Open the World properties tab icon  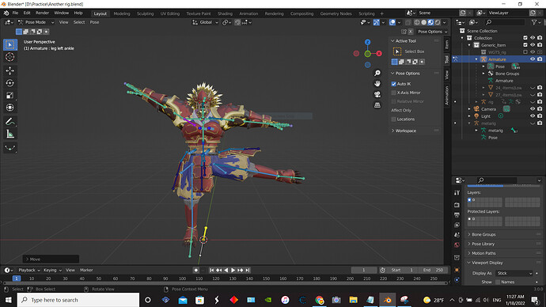coord(457,244)
